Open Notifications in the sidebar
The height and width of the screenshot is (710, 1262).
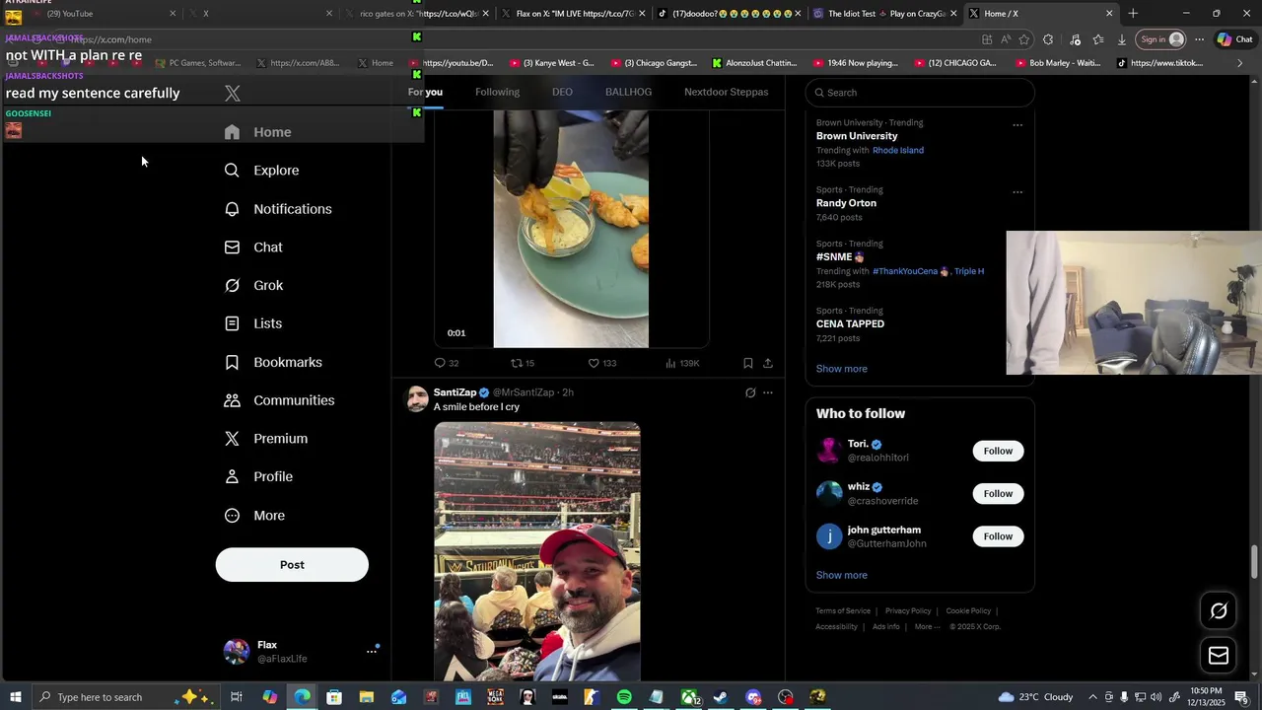[279, 209]
